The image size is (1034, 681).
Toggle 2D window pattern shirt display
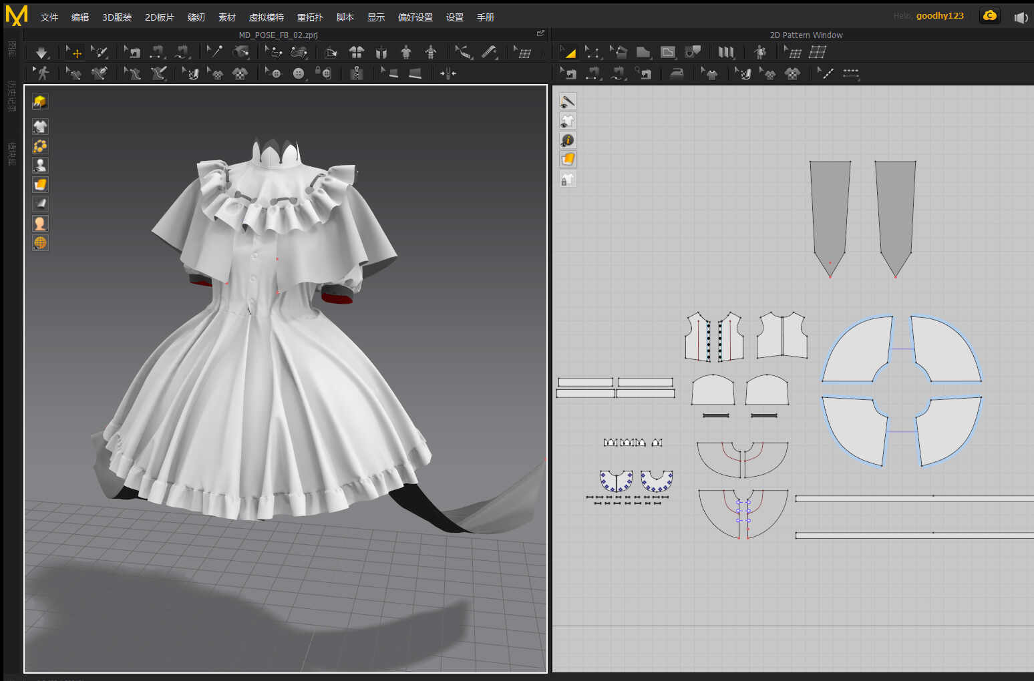click(568, 121)
